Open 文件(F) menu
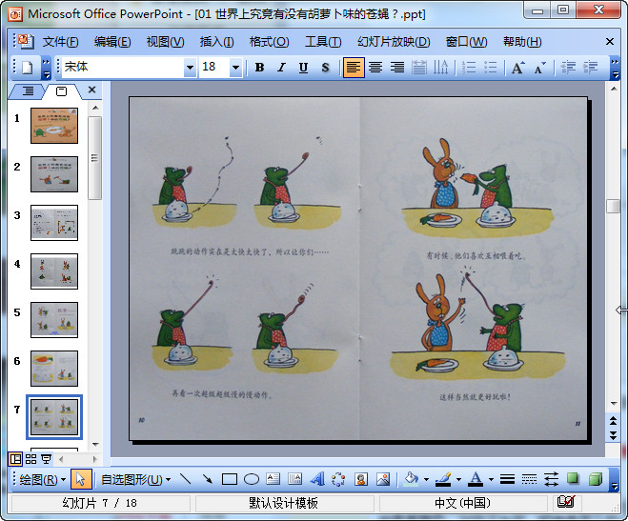The image size is (628, 521). click(x=60, y=42)
